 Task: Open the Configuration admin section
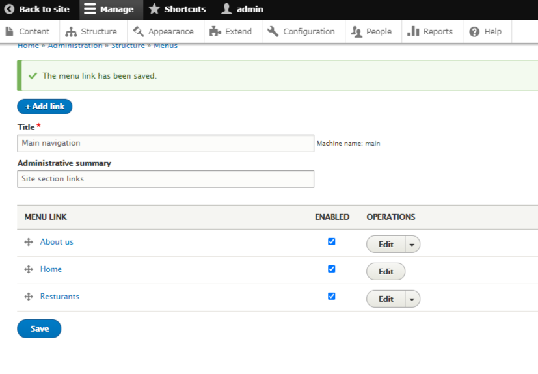click(x=301, y=31)
